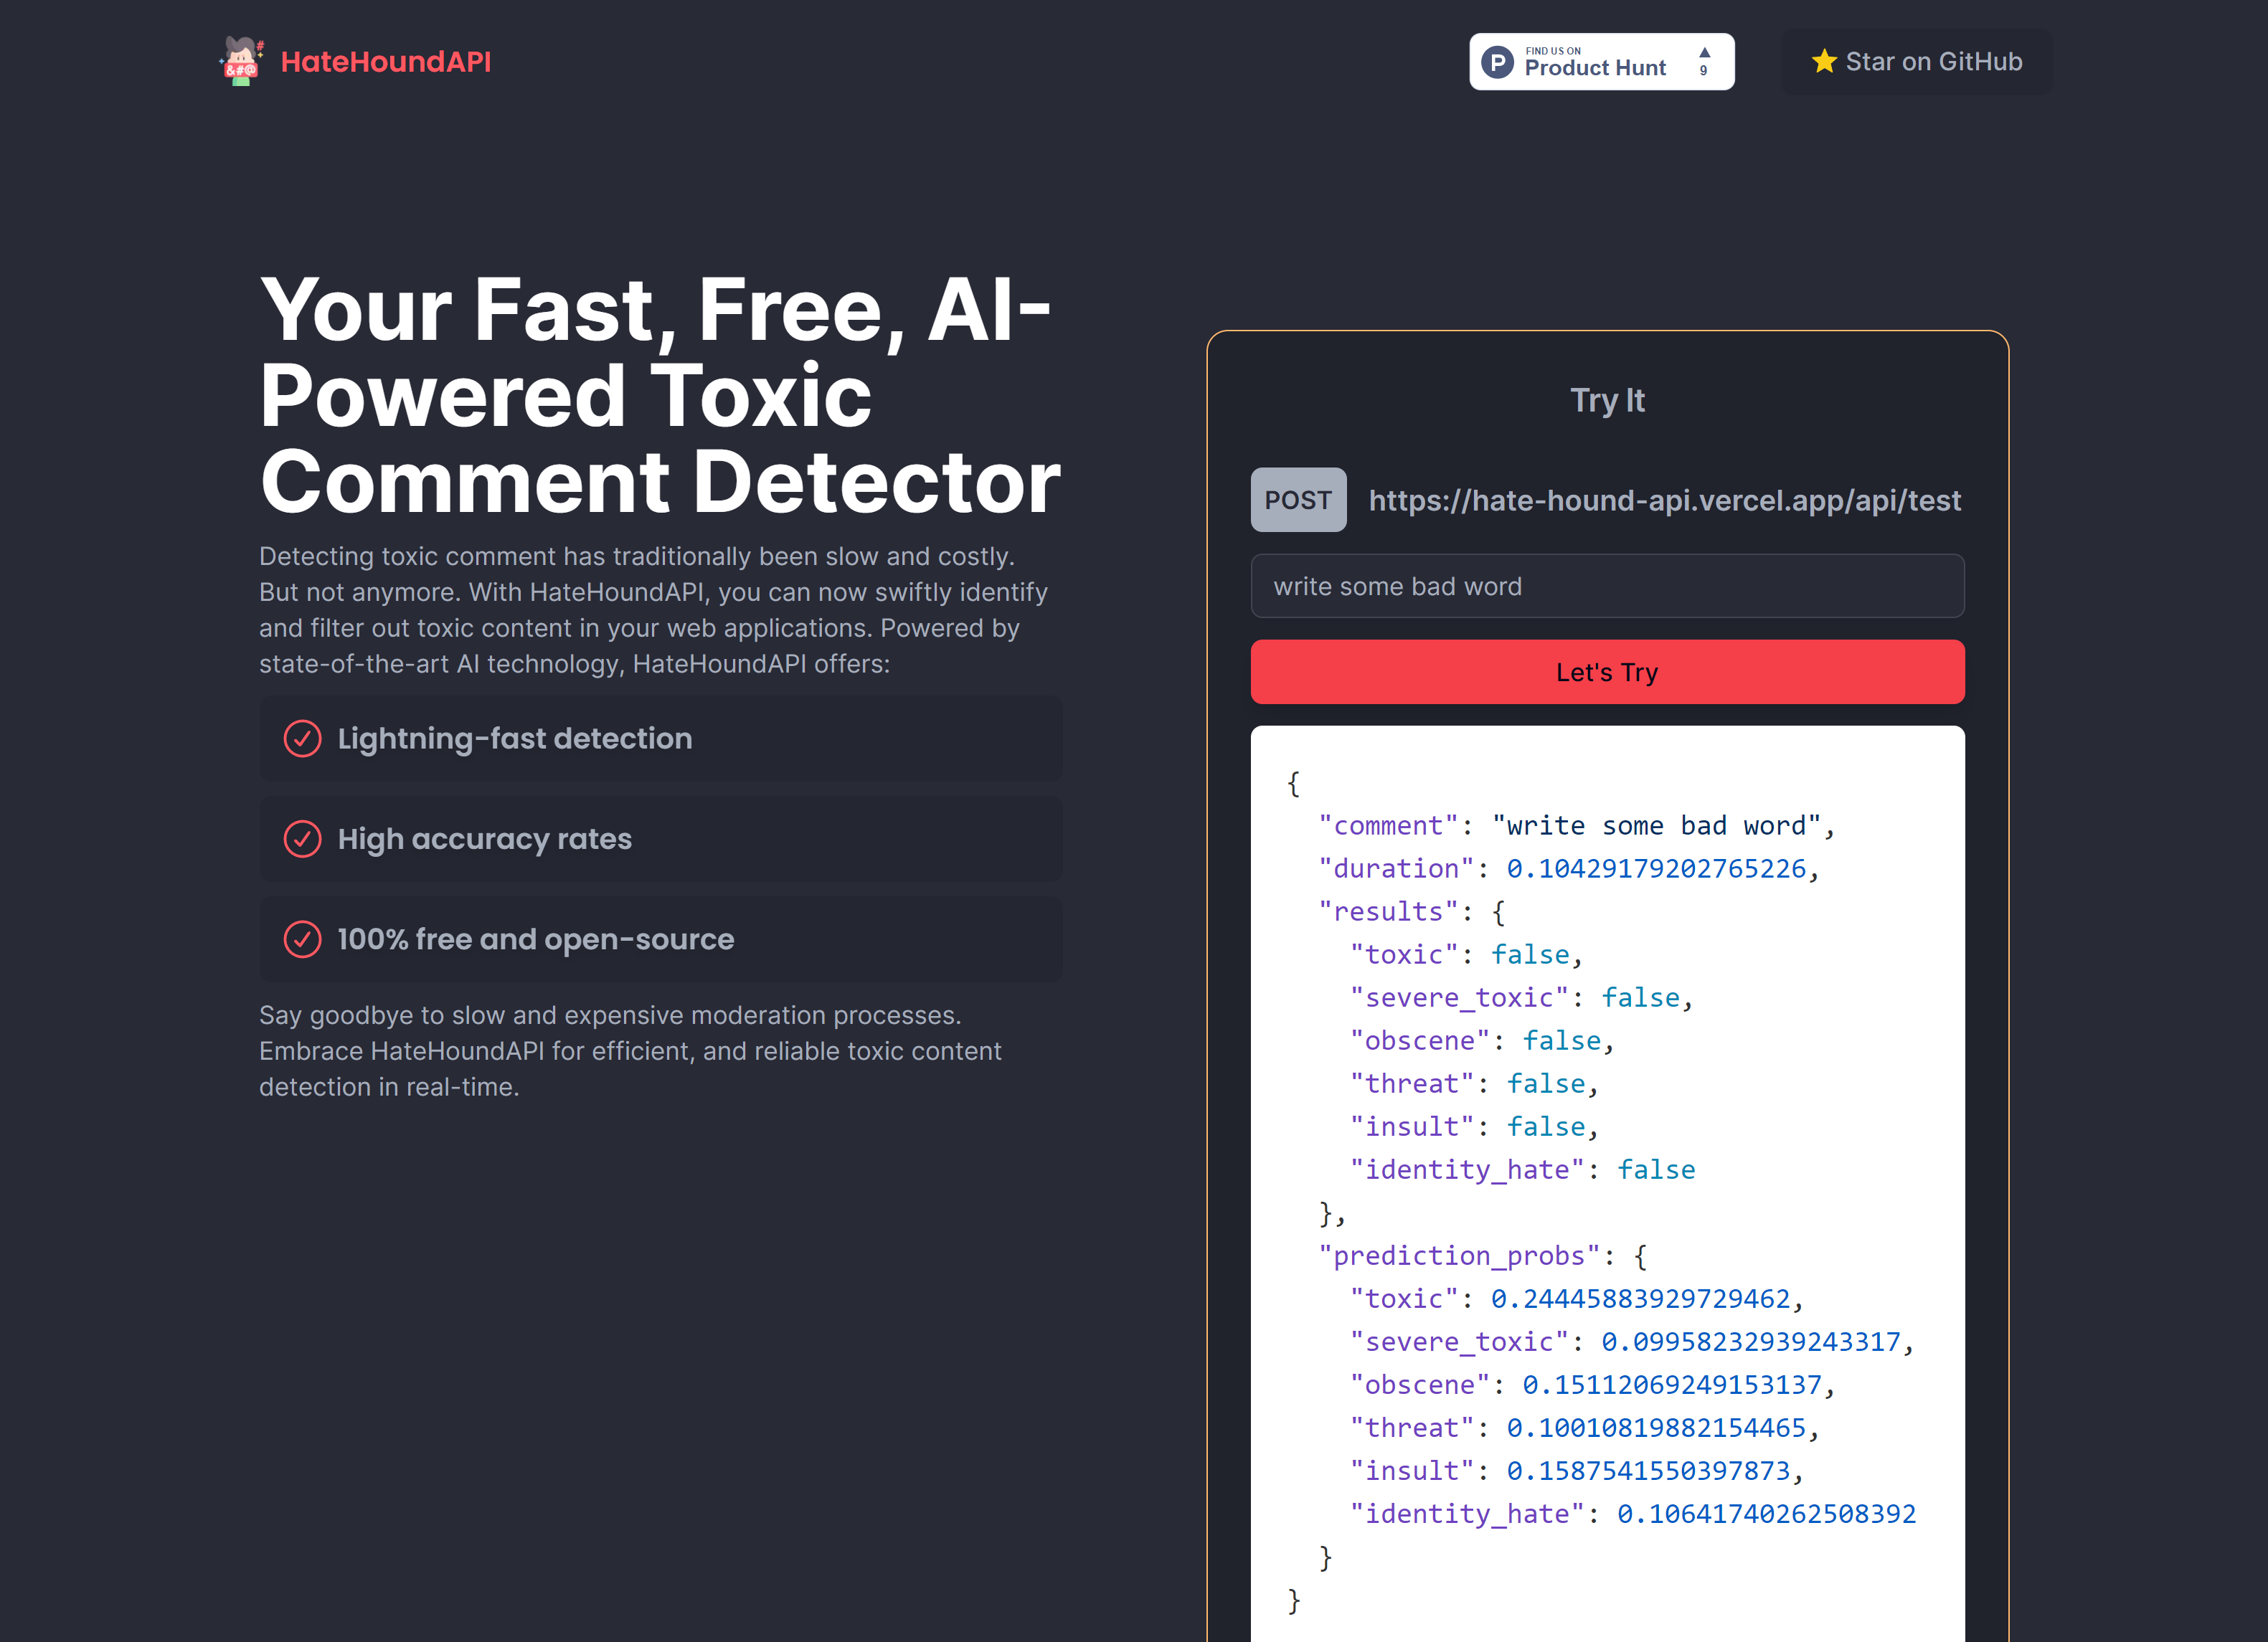Click the checkmark icon beside 100% free and open-source
The height and width of the screenshot is (1642, 2268).
pyautogui.click(x=302, y=939)
